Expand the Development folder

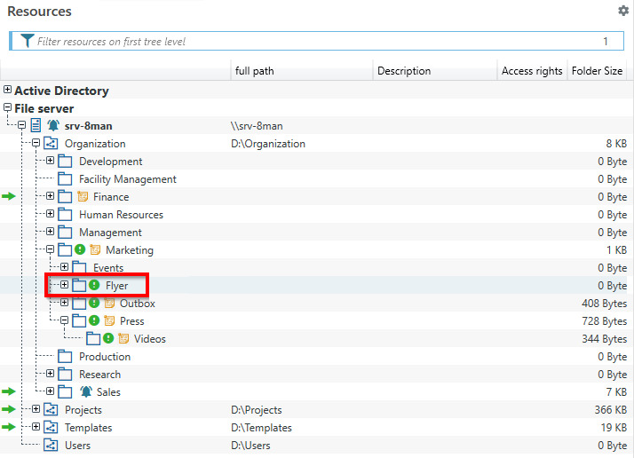(51, 162)
